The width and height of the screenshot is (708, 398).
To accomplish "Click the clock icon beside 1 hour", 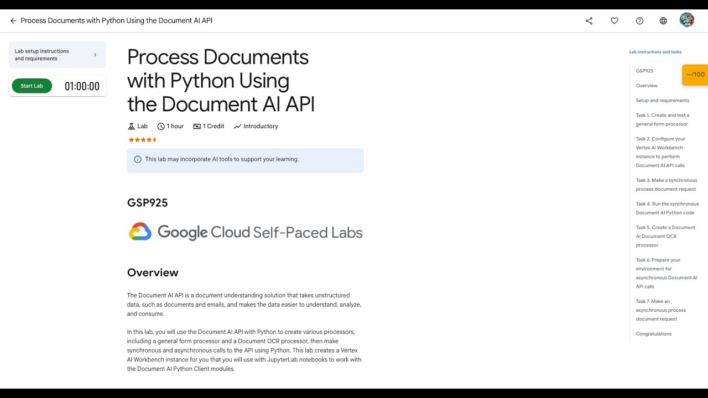I will point(161,126).
